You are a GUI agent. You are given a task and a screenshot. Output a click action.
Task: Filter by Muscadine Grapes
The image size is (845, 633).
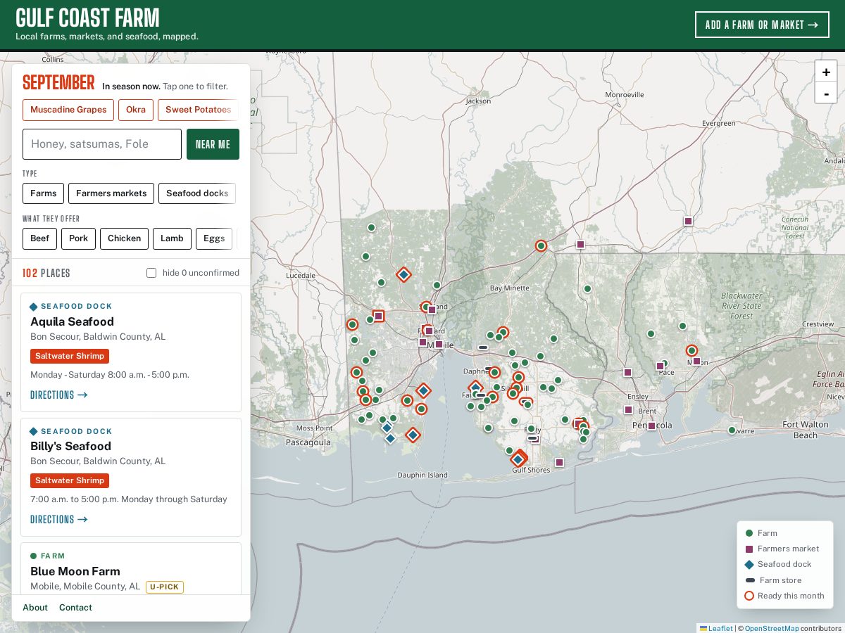coord(68,110)
